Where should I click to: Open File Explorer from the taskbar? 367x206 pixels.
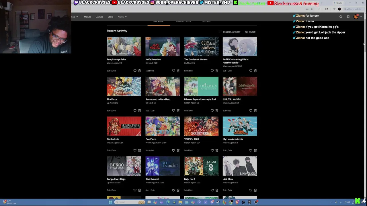(x=180, y=202)
